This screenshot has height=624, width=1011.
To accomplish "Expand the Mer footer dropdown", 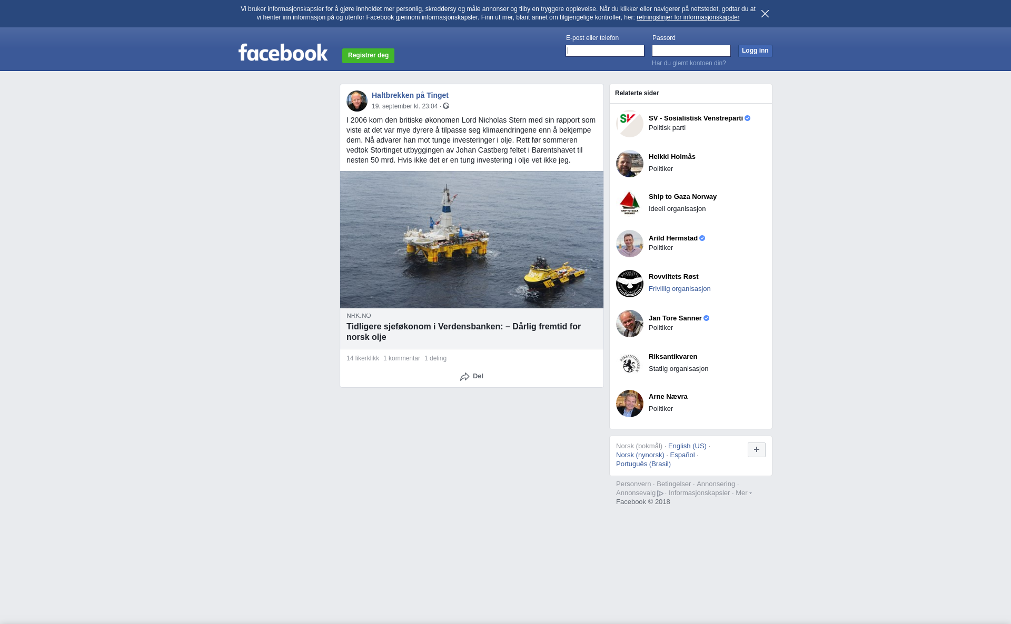I will [744, 493].
